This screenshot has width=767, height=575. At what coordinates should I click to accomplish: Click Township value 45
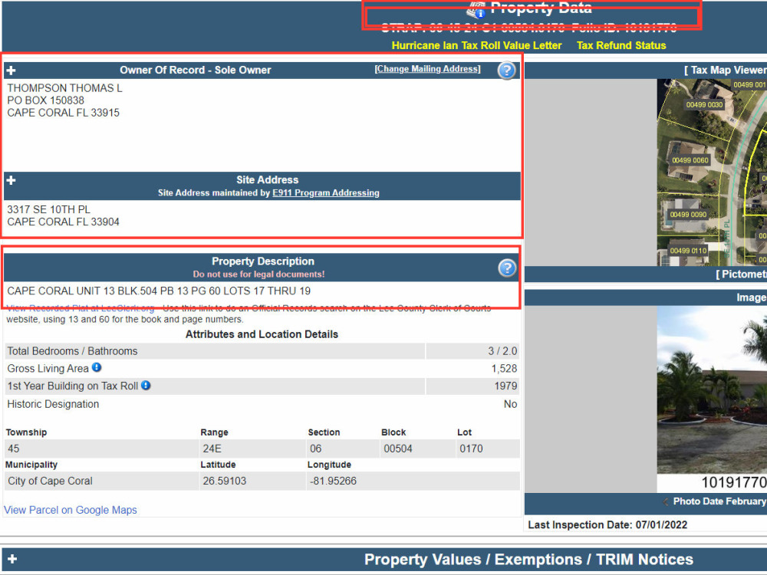pyautogui.click(x=14, y=449)
